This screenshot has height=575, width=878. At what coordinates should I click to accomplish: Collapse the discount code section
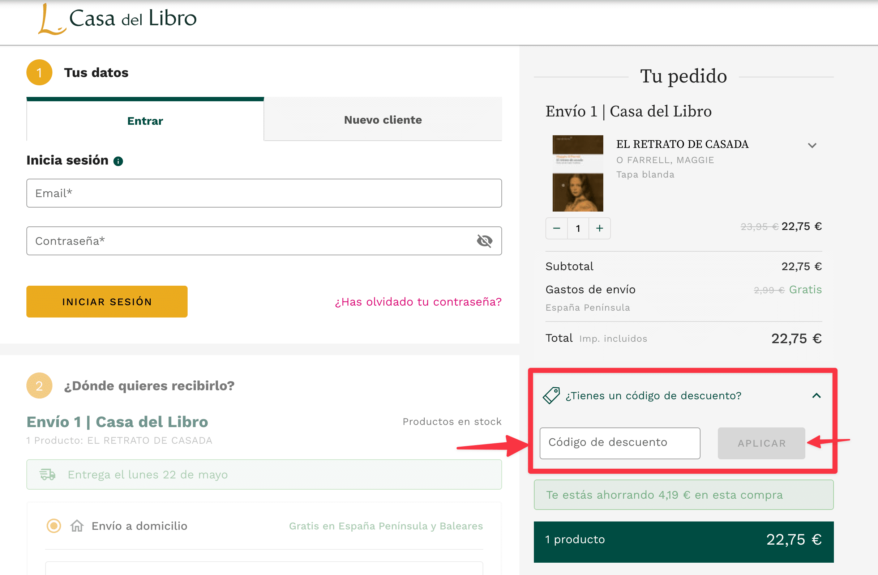click(x=817, y=396)
